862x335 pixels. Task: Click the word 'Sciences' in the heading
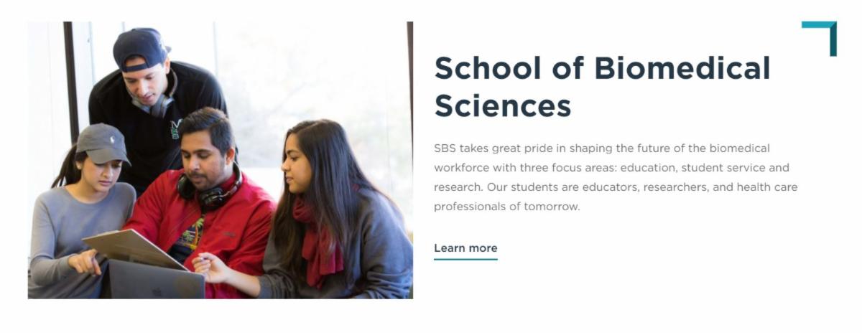502,105
